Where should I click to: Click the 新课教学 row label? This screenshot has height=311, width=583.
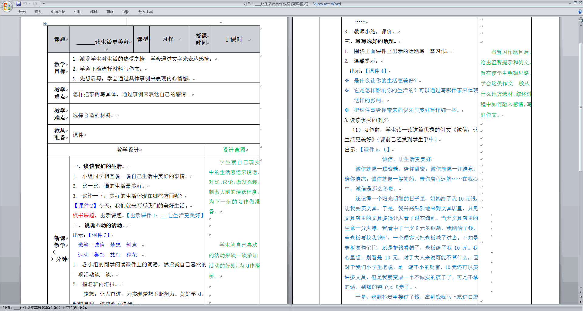(60, 248)
